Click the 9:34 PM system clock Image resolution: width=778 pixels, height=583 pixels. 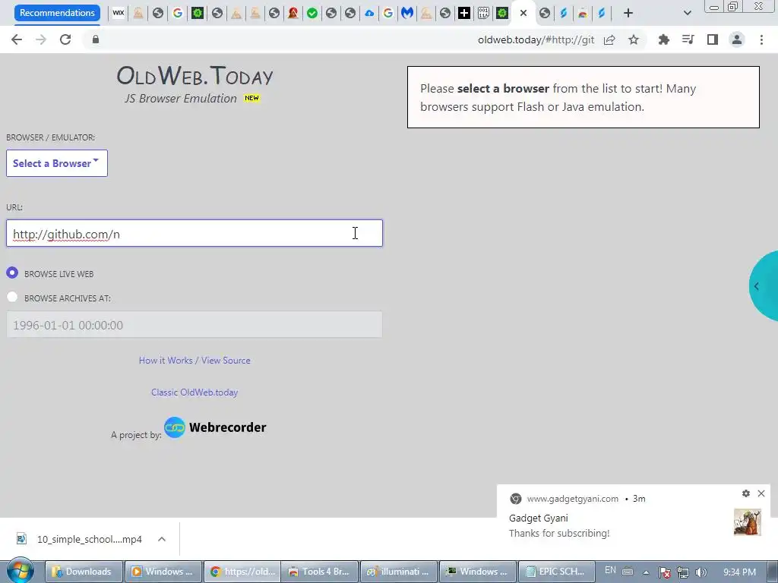(739, 572)
